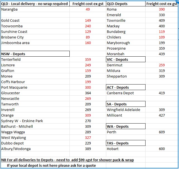
Task: Select the WA - Depots header cell
Action: (126, 126)
